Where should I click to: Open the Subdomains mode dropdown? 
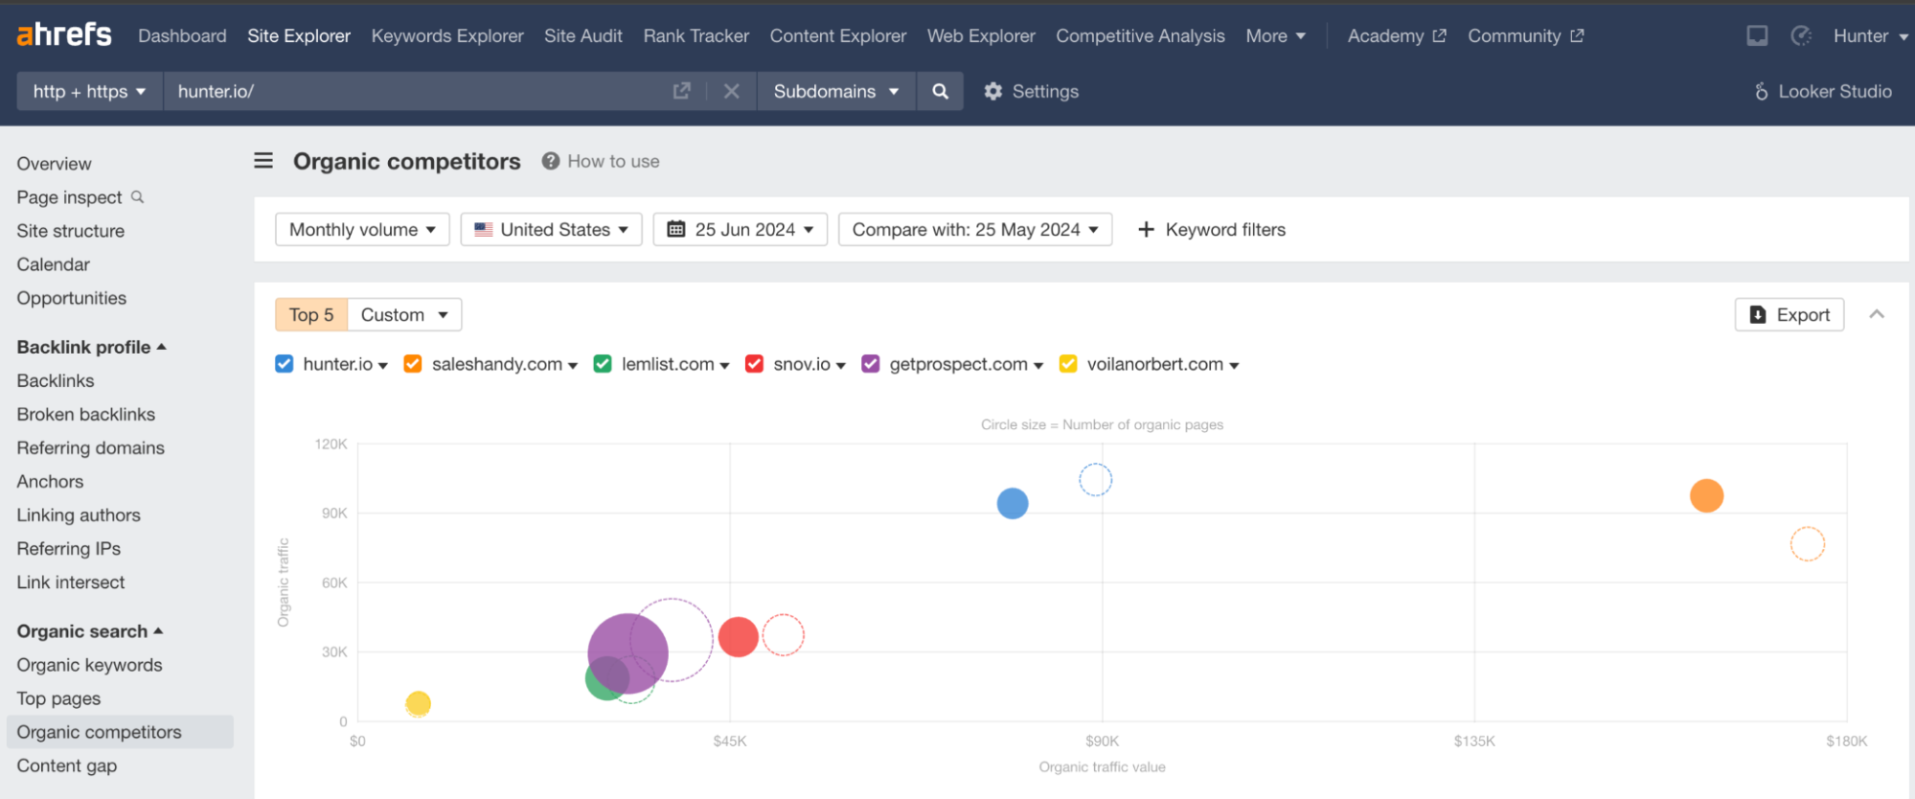click(835, 91)
